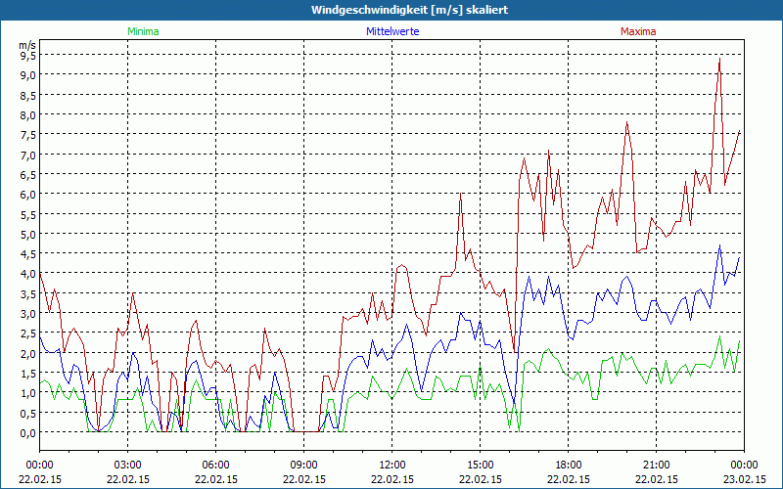Screen dimensions: 783x489
Task: Click the 0,0 y-axis value
Action: point(27,433)
